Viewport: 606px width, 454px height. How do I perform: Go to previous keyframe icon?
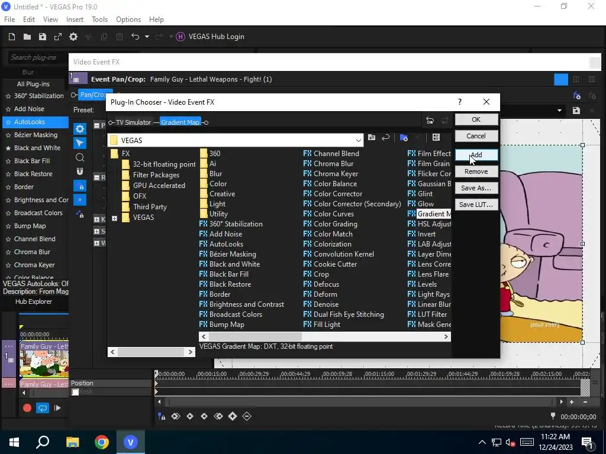(x=190, y=416)
